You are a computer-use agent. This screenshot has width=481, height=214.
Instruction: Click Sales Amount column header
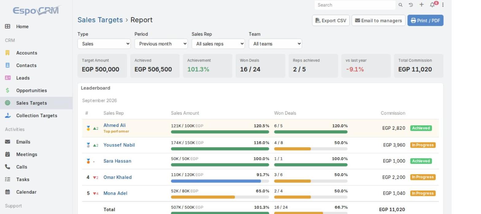185,113
